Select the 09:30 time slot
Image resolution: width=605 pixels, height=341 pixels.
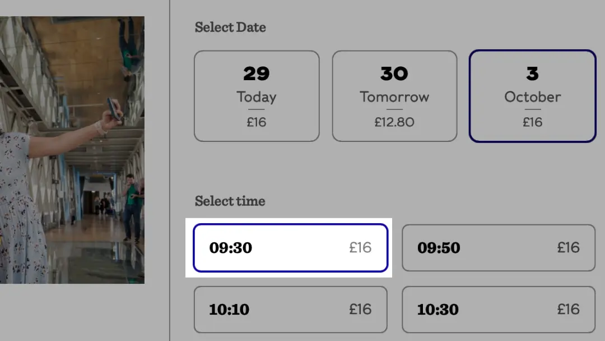(290, 248)
